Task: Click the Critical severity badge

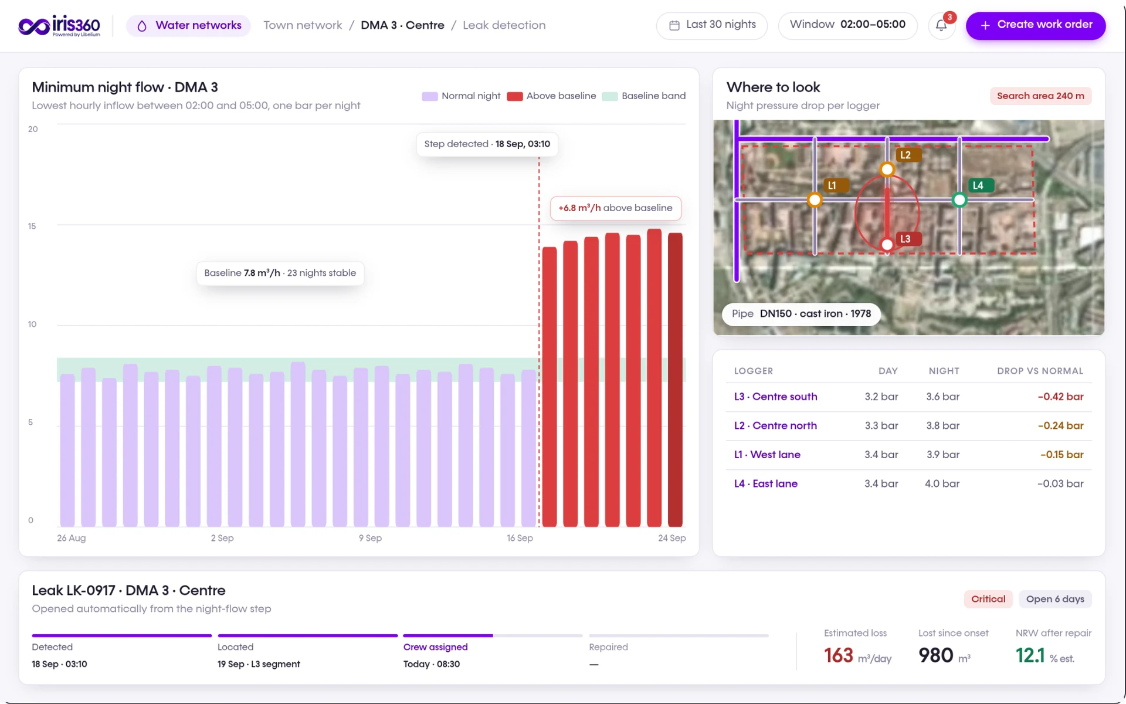Action: pos(988,599)
